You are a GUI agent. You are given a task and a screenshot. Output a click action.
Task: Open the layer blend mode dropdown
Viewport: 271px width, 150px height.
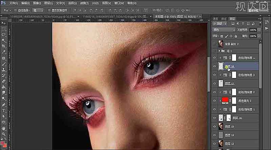(x=224, y=30)
